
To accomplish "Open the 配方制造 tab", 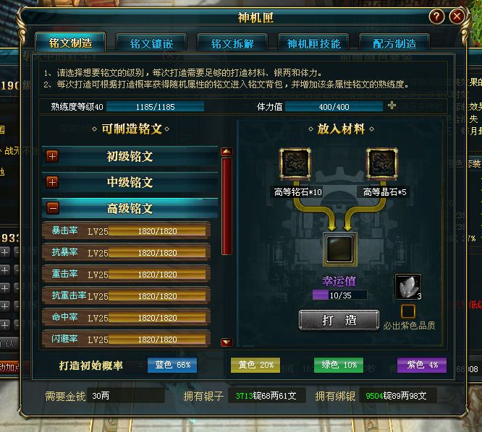I will (x=394, y=43).
